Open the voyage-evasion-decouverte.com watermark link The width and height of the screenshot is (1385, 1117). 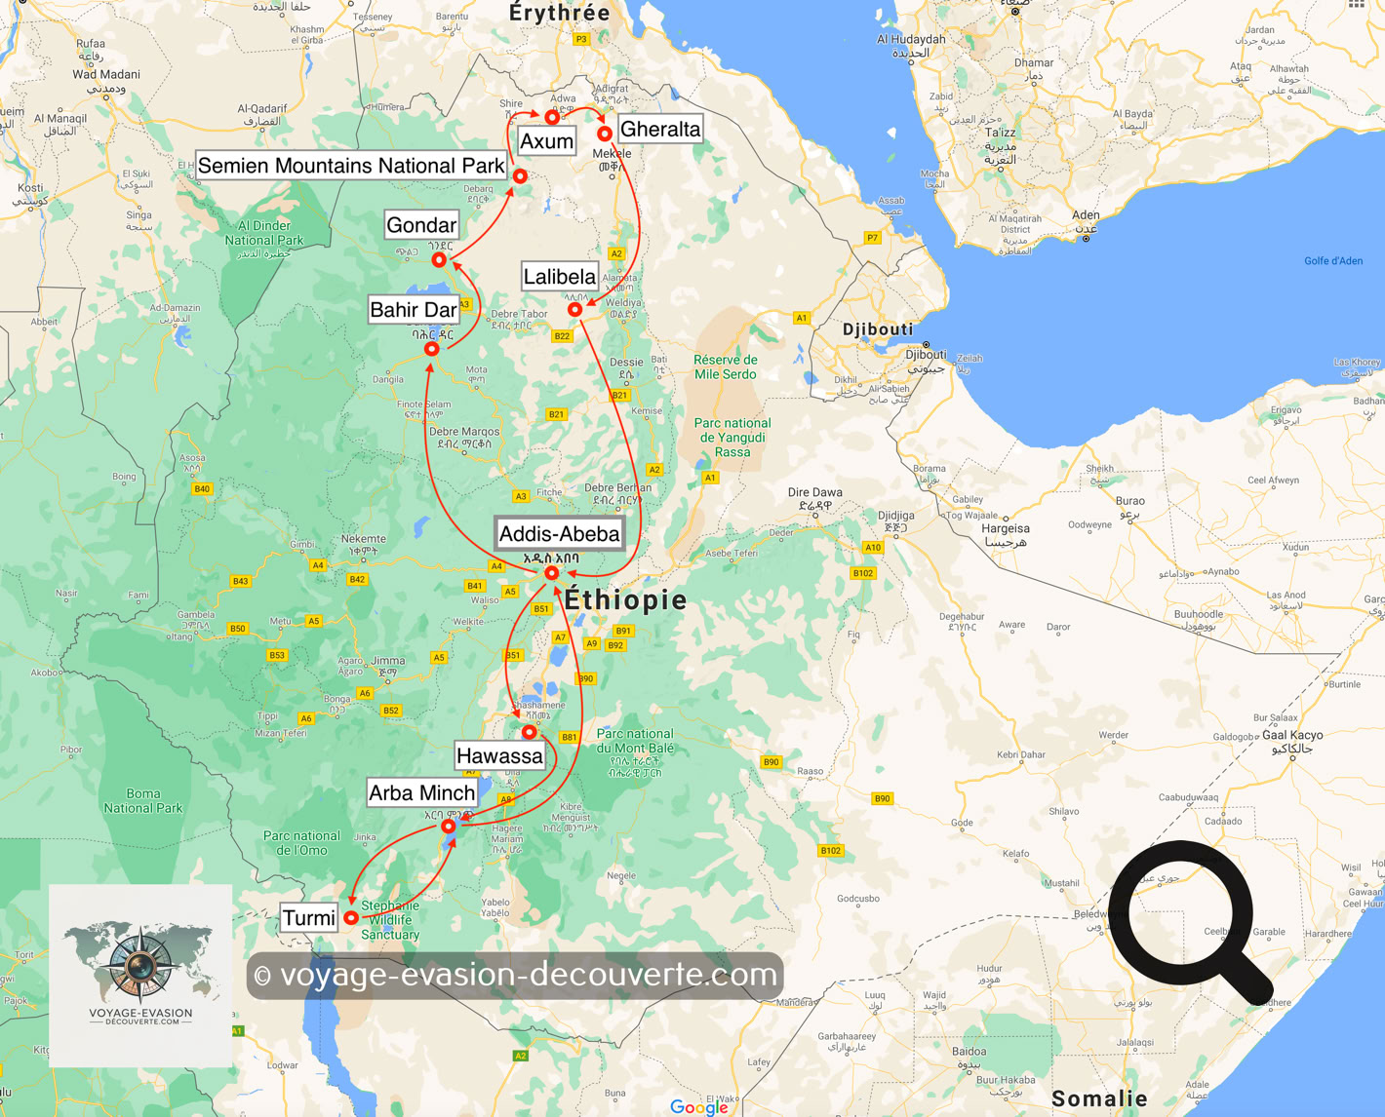[515, 975]
